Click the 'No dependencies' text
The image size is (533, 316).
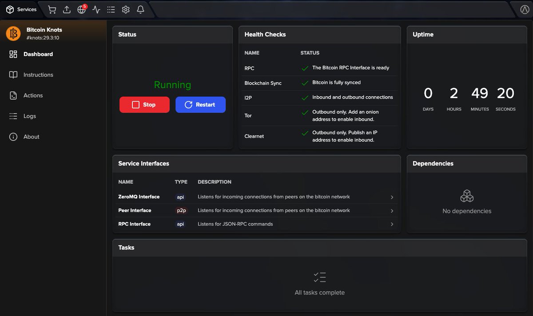pos(467,211)
